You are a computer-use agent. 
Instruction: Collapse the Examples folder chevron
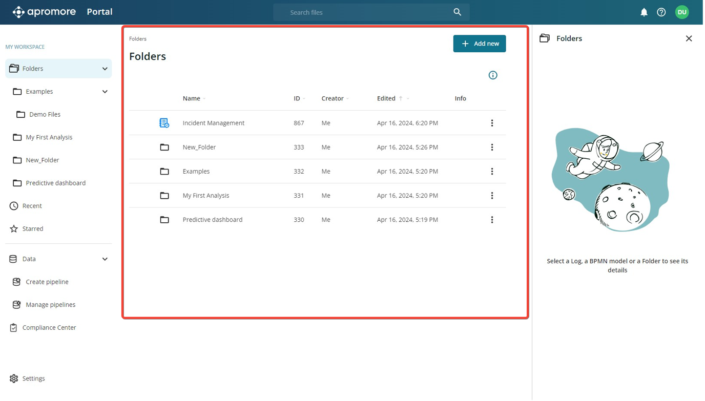pos(105,92)
